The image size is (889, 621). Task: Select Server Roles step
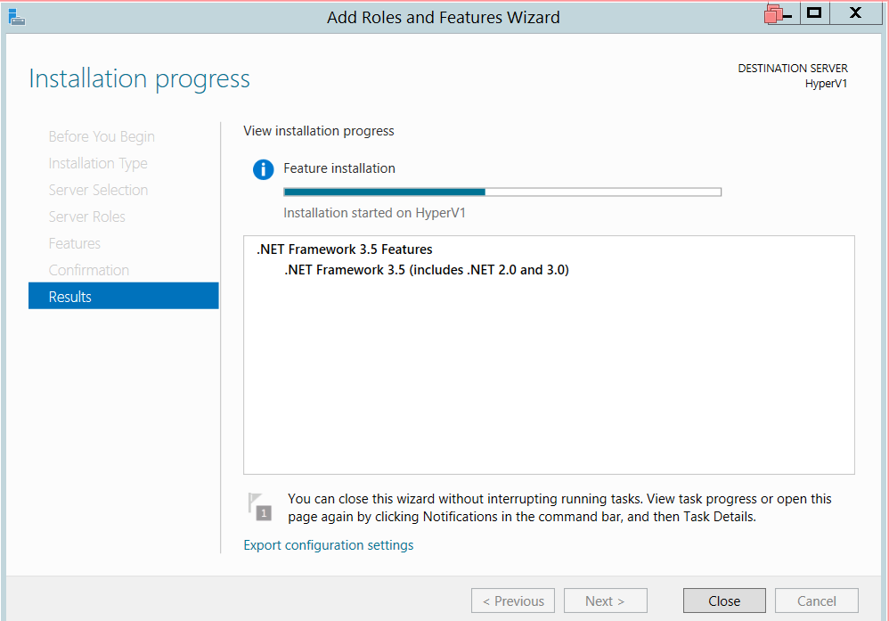pos(86,217)
